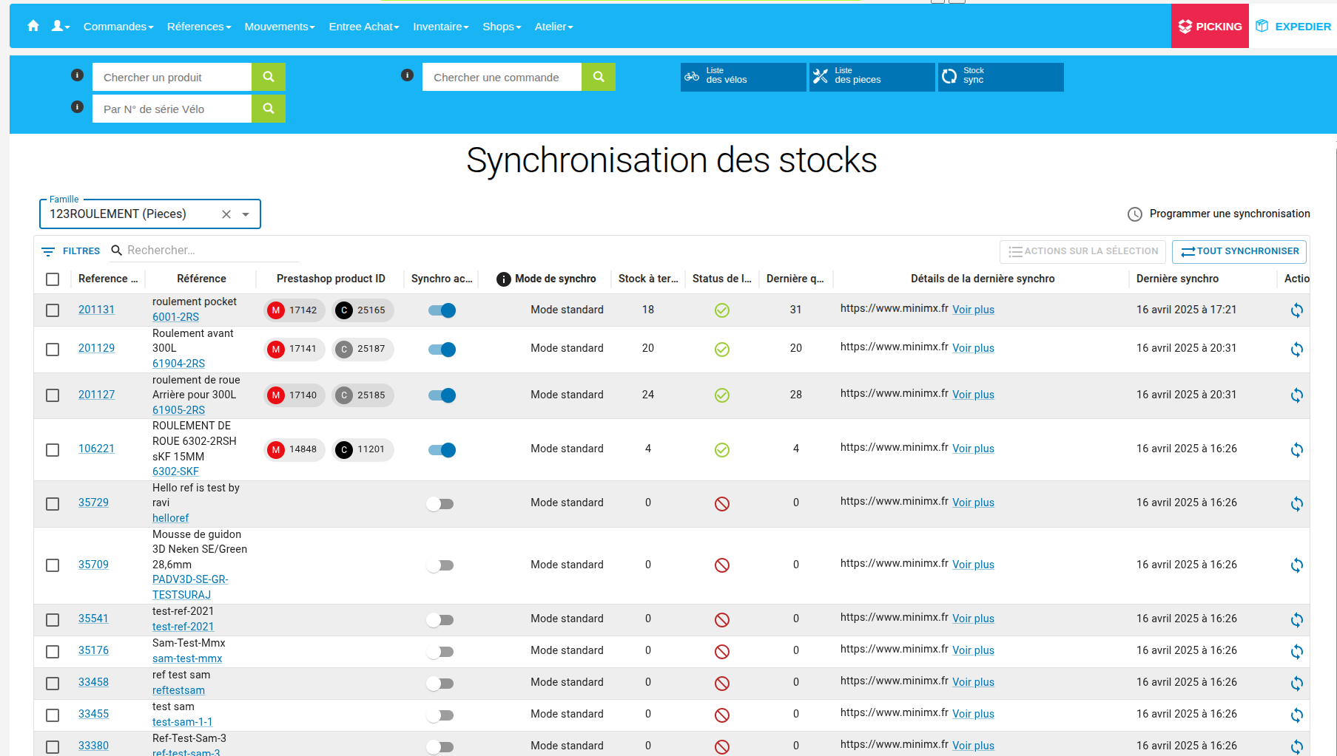
Task: Click the info icon near Mode de synchro header
Action: tap(503, 279)
